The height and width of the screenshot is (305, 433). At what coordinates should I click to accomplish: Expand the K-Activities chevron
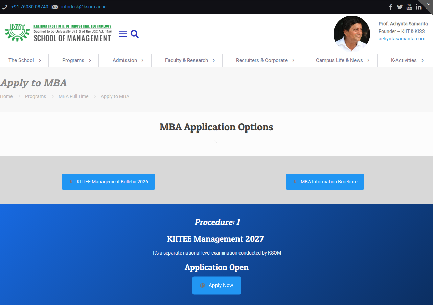(x=423, y=60)
